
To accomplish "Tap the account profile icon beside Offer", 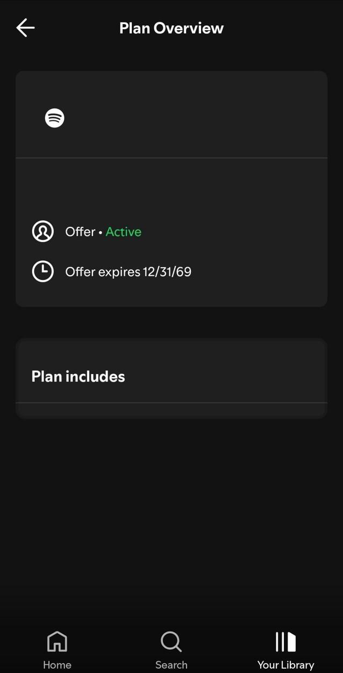I will 42,231.
